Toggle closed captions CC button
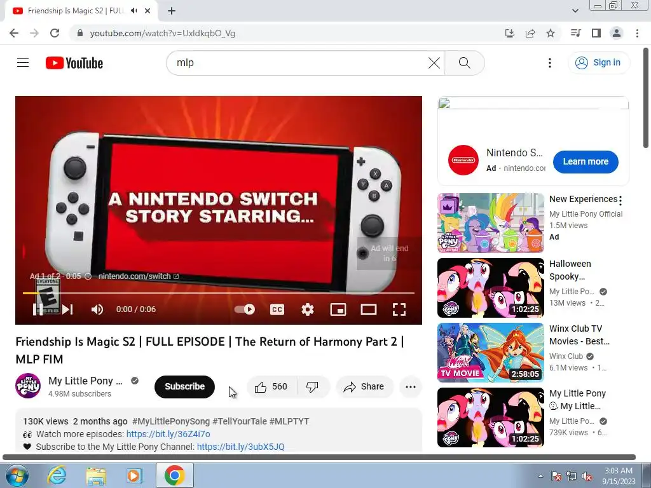The width and height of the screenshot is (651, 488). point(277,309)
